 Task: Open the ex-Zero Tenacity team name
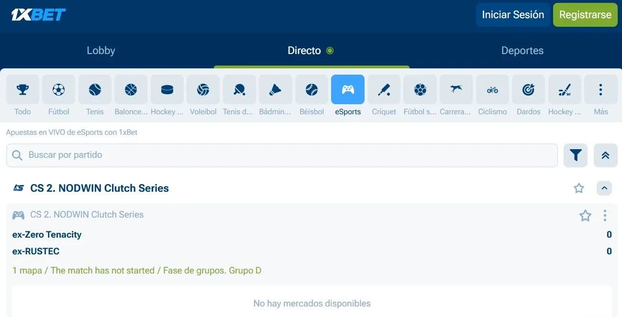coord(47,235)
